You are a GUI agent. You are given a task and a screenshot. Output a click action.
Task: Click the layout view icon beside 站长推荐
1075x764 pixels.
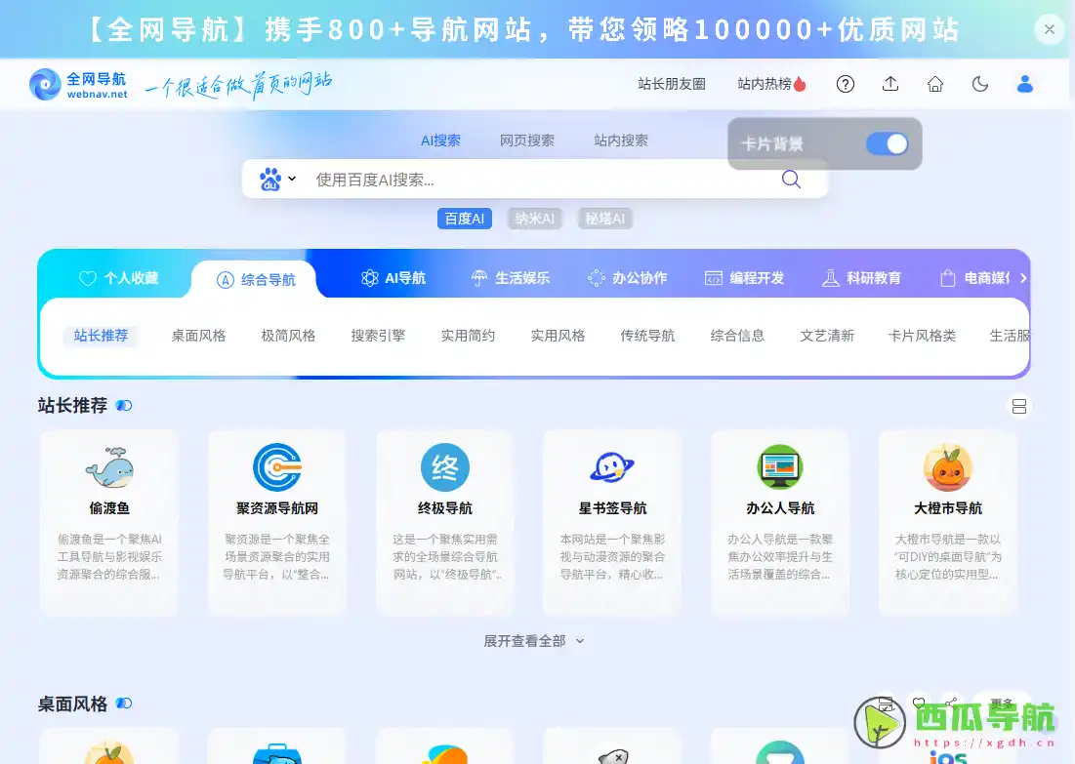coord(1019,406)
